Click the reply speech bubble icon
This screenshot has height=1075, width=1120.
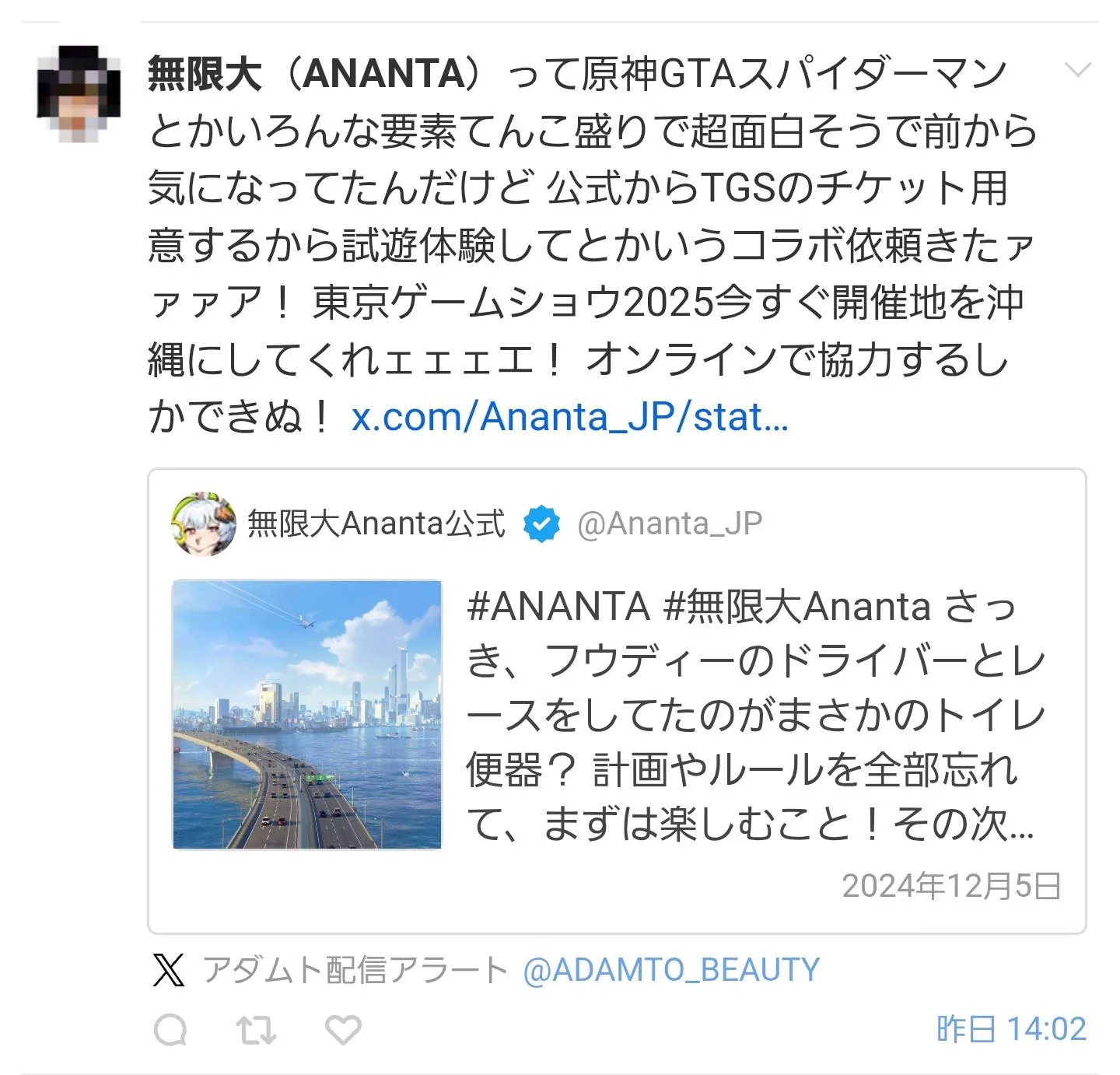click(x=170, y=1030)
